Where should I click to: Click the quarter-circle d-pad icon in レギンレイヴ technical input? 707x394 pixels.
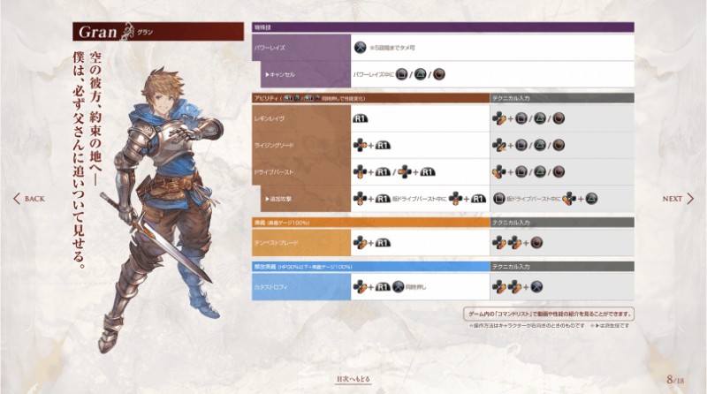coord(499,118)
